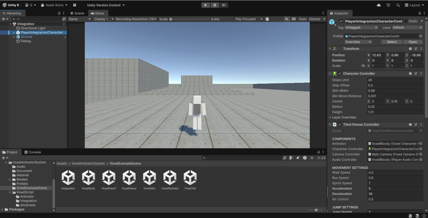428x218 pixels.
Task: Click the Pause button
Action: tap(214, 5)
